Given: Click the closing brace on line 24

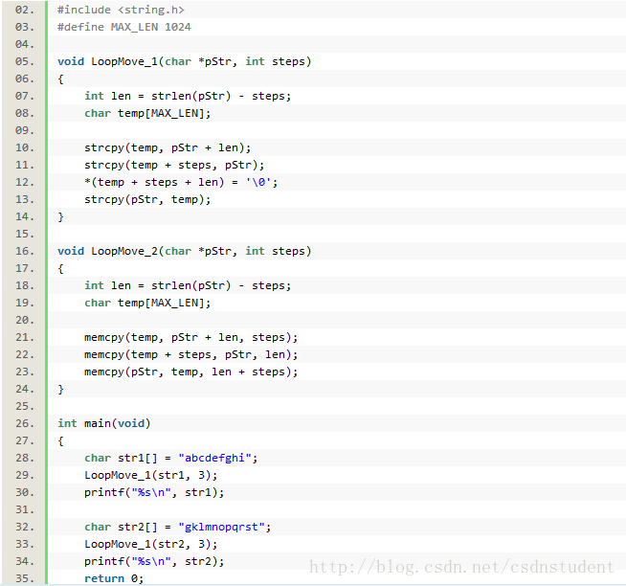Looking at the screenshot, I should coord(60,389).
